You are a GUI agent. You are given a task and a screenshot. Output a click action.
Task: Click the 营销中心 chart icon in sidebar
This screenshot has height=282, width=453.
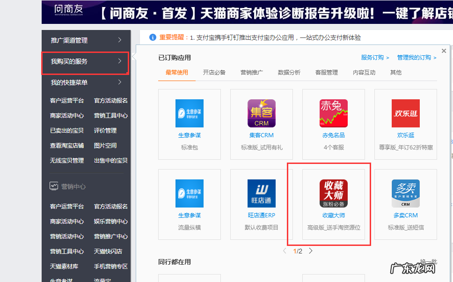pyautogui.click(x=53, y=186)
